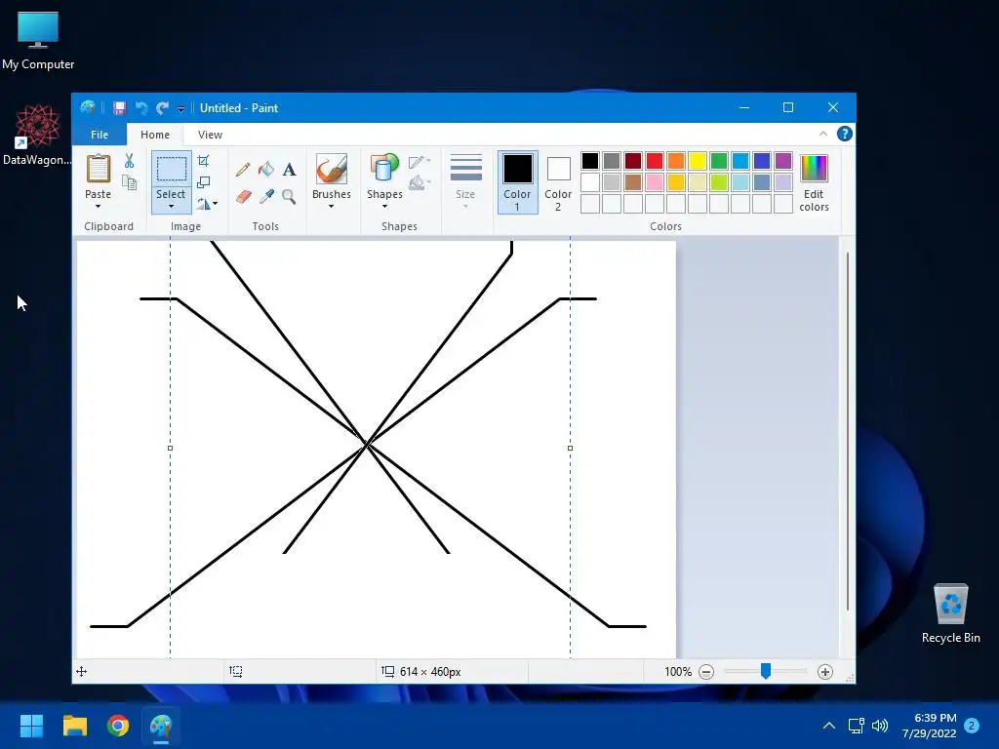
Task: Click the Undo arrow in title bar
Action: [x=141, y=107]
